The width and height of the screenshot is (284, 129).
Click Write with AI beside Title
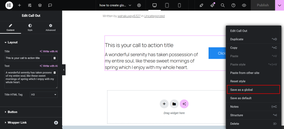point(49,51)
